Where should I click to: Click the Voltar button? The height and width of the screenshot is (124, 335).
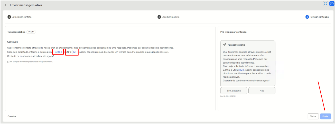pyautogui.click(x=313, y=116)
